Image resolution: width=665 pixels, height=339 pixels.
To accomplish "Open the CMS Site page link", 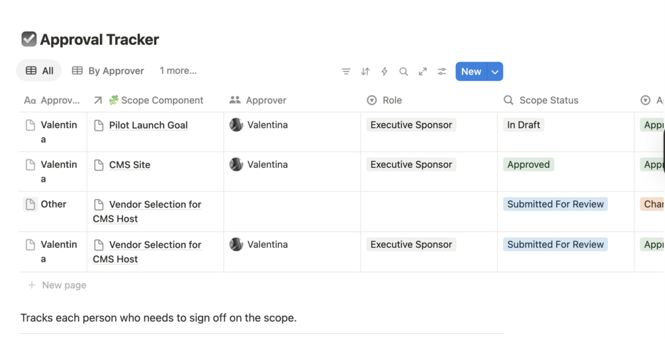I will [130, 165].
